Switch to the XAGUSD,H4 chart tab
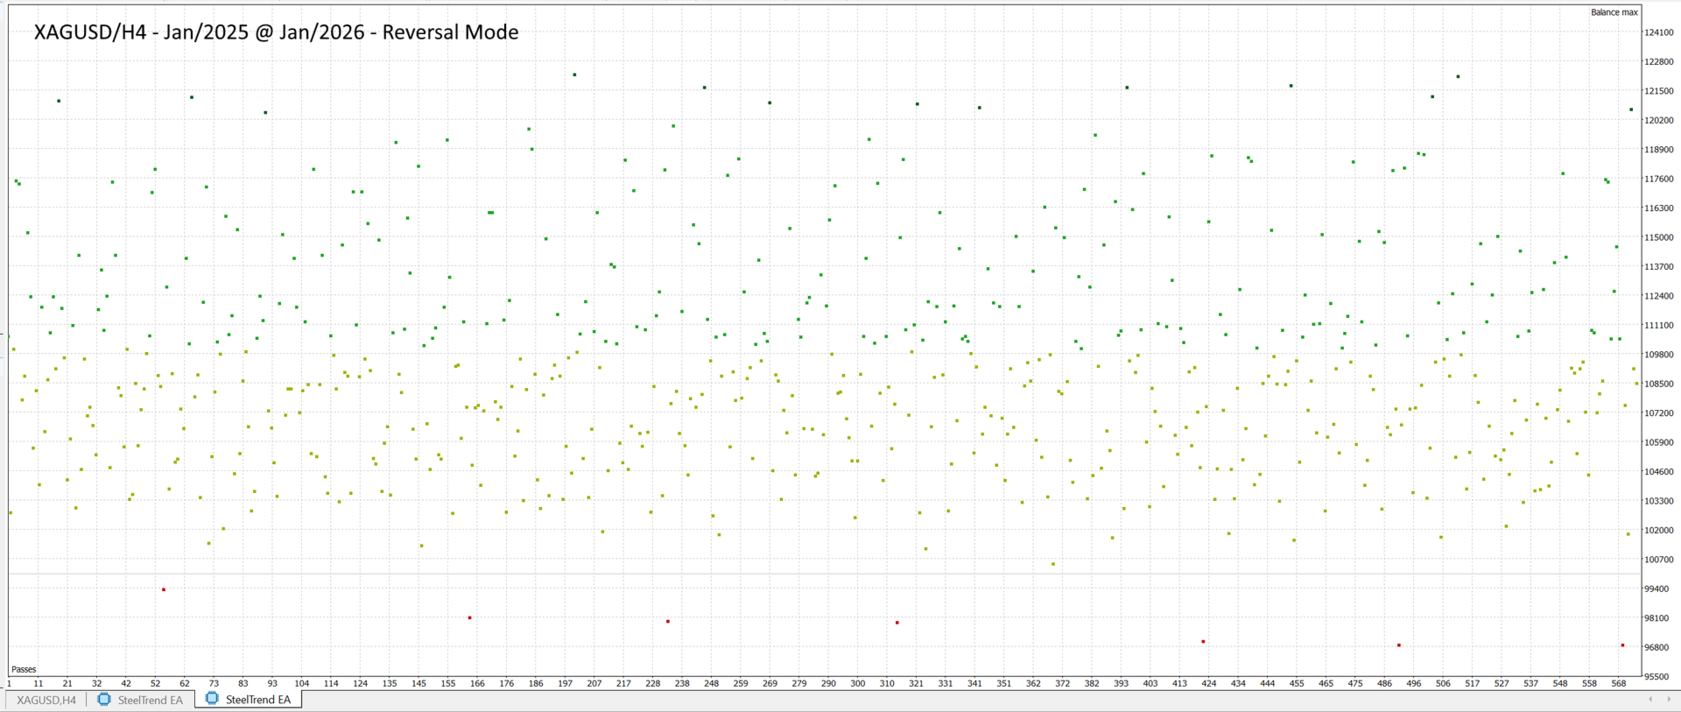The width and height of the screenshot is (1681, 712). 46,700
